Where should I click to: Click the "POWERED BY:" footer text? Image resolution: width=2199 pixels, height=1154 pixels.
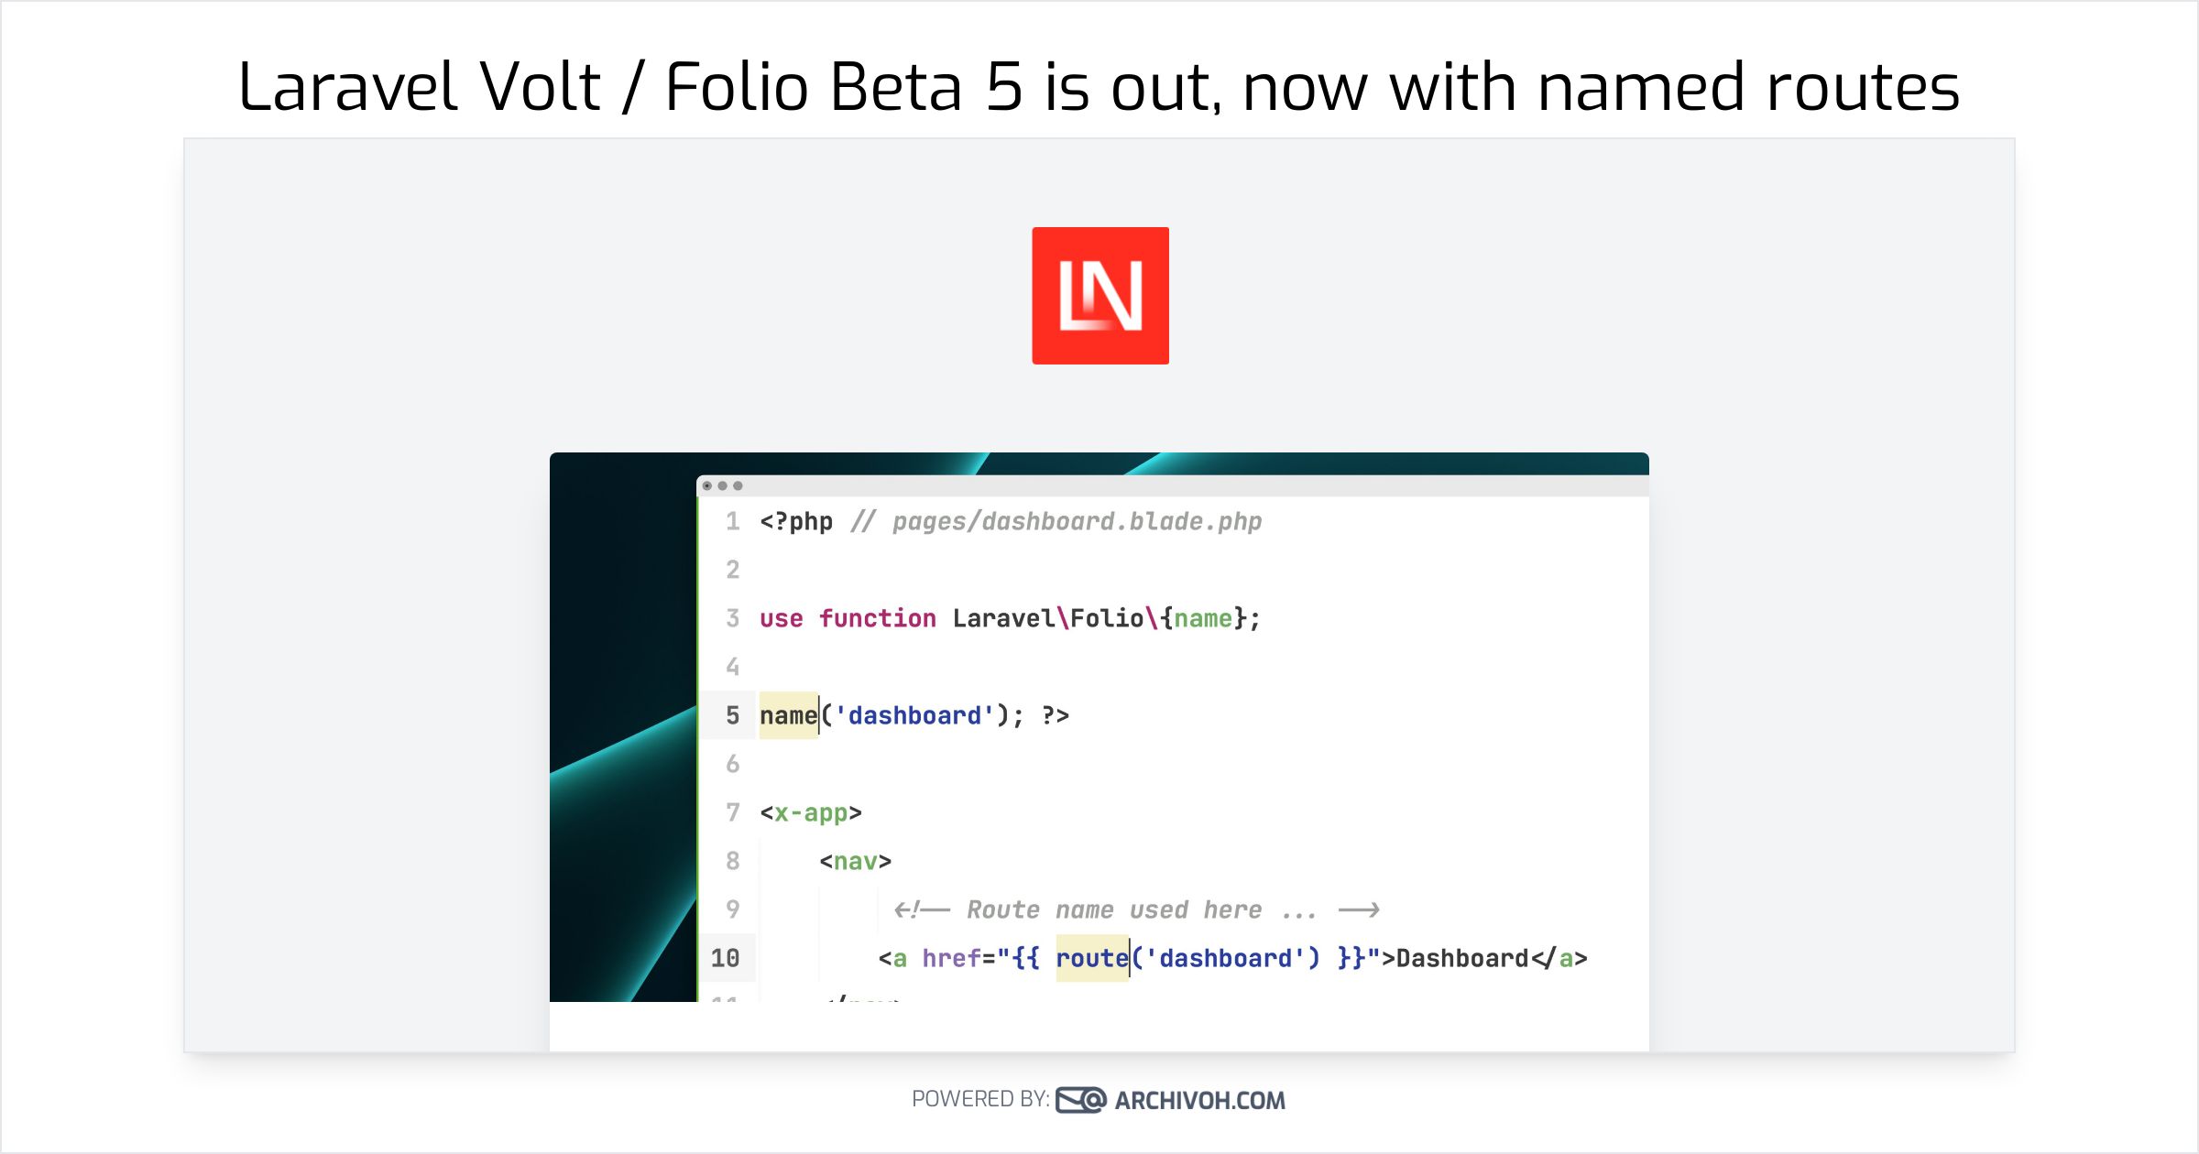click(979, 1099)
